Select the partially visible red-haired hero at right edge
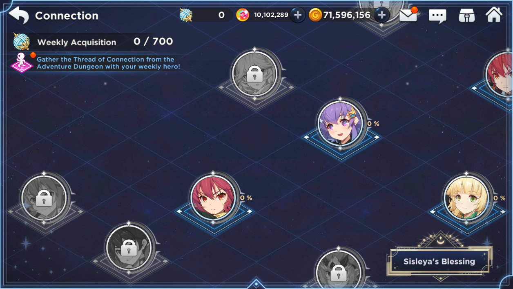The width and height of the screenshot is (513, 289). pyautogui.click(x=500, y=74)
